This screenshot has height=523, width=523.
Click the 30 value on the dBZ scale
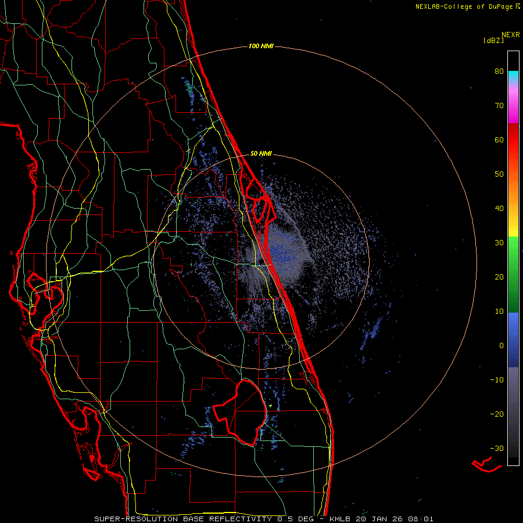[499, 243]
